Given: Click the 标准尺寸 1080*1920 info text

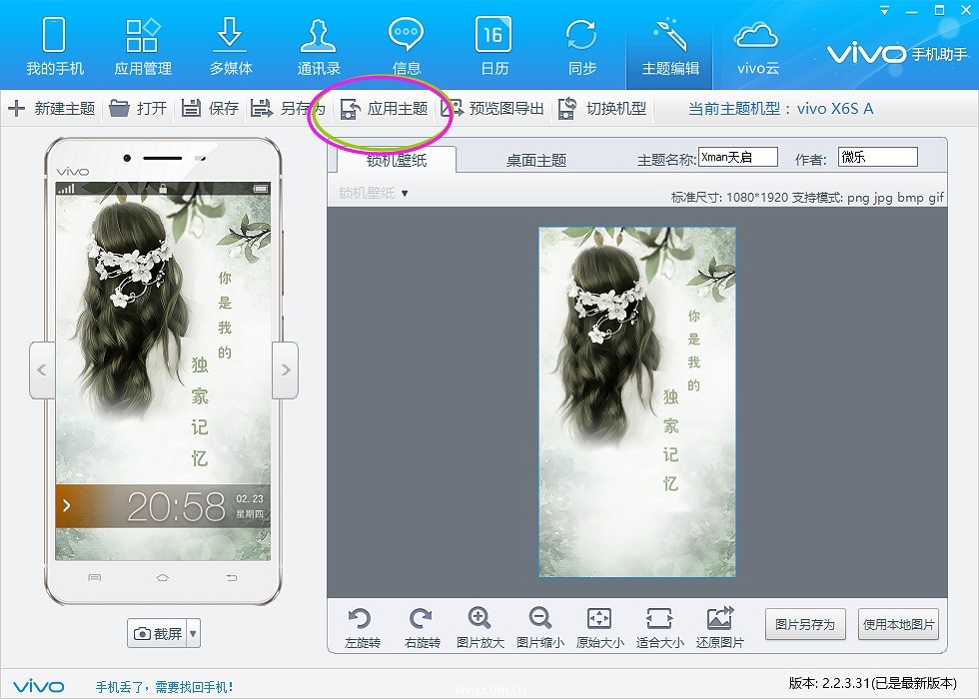Looking at the screenshot, I should [x=807, y=198].
